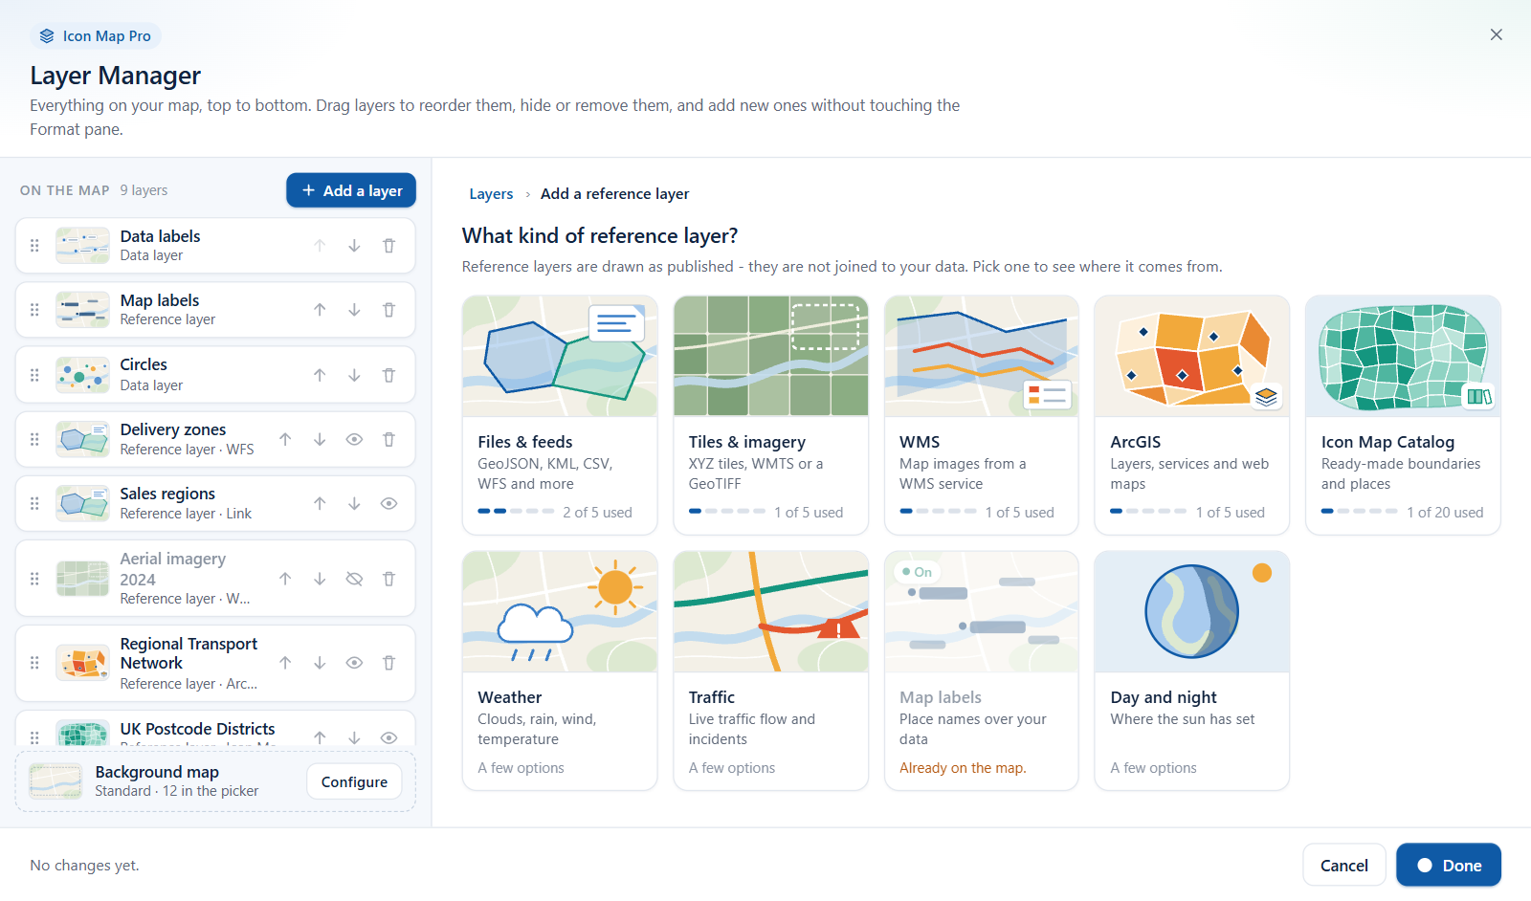
Task: Move Data labels layer down
Action: (354, 246)
